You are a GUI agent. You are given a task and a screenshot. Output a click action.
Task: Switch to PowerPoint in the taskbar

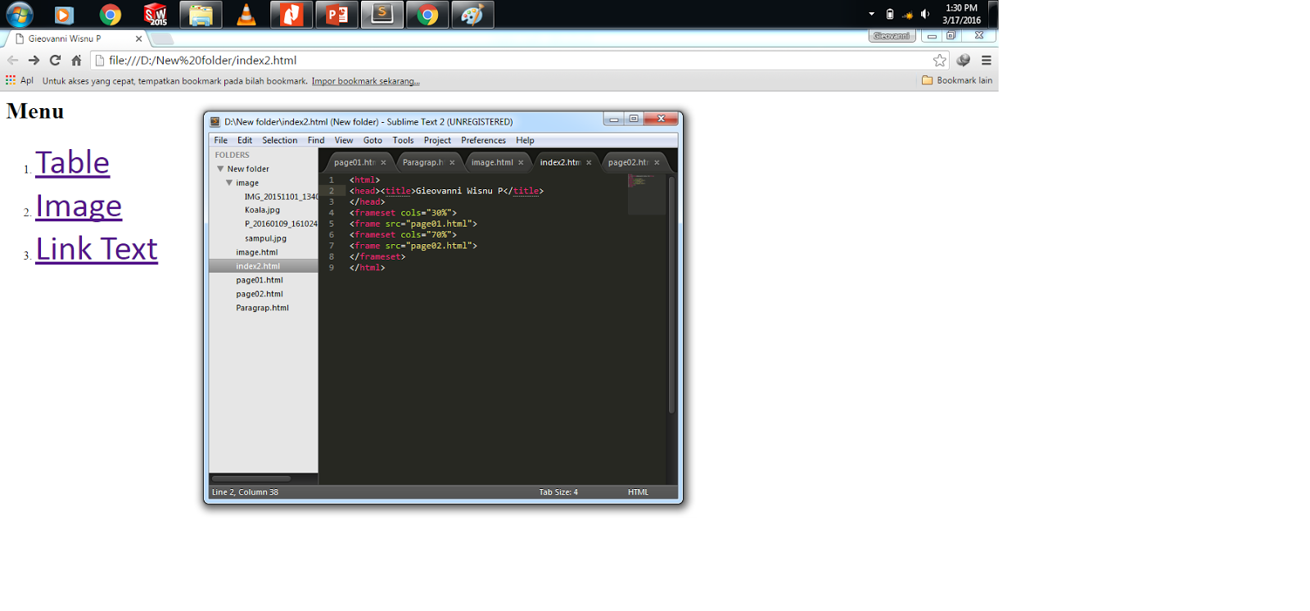click(337, 15)
